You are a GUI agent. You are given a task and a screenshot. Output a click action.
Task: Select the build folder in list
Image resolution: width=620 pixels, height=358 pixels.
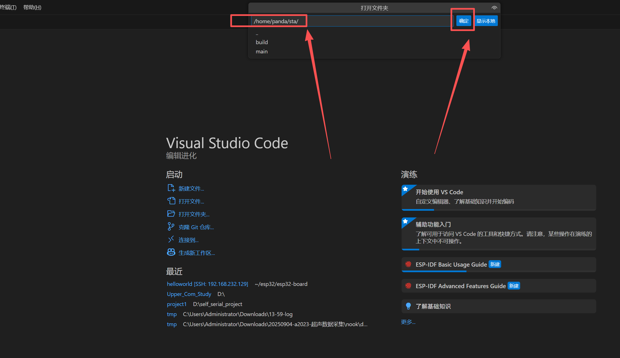pyautogui.click(x=262, y=42)
